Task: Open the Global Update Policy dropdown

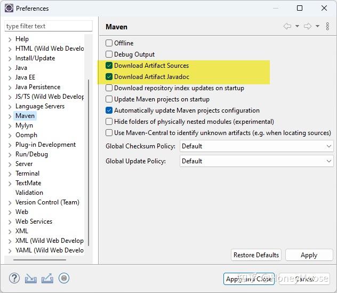Action: [256, 161]
